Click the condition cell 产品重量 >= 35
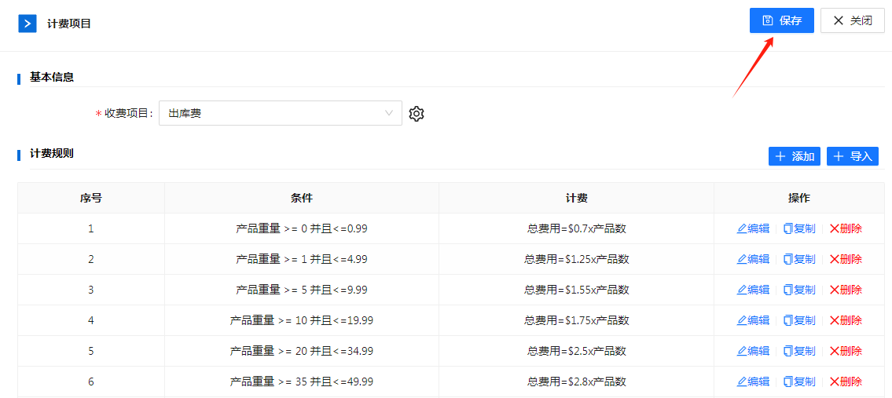 pos(301,382)
